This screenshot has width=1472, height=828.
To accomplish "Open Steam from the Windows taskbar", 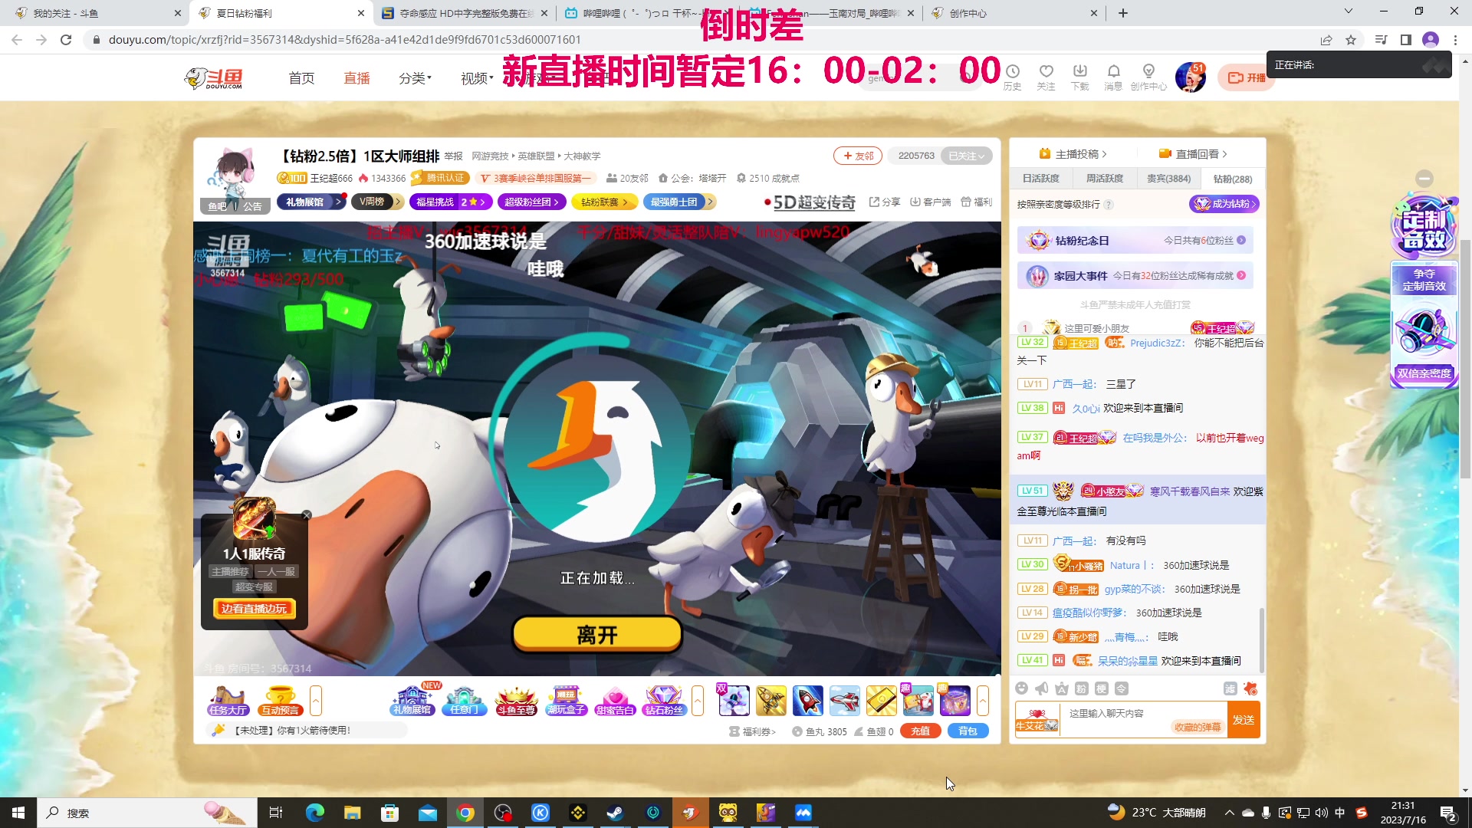I will pyautogui.click(x=615, y=813).
